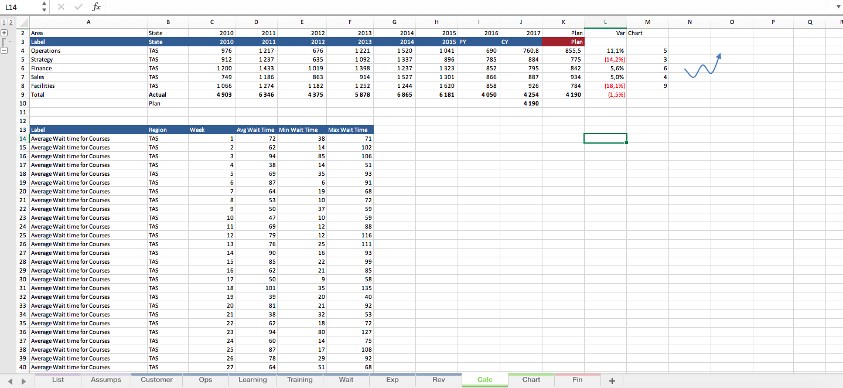Click the Name Box down stepper arrow
This screenshot has height=388, width=843.
tap(43, 9)
